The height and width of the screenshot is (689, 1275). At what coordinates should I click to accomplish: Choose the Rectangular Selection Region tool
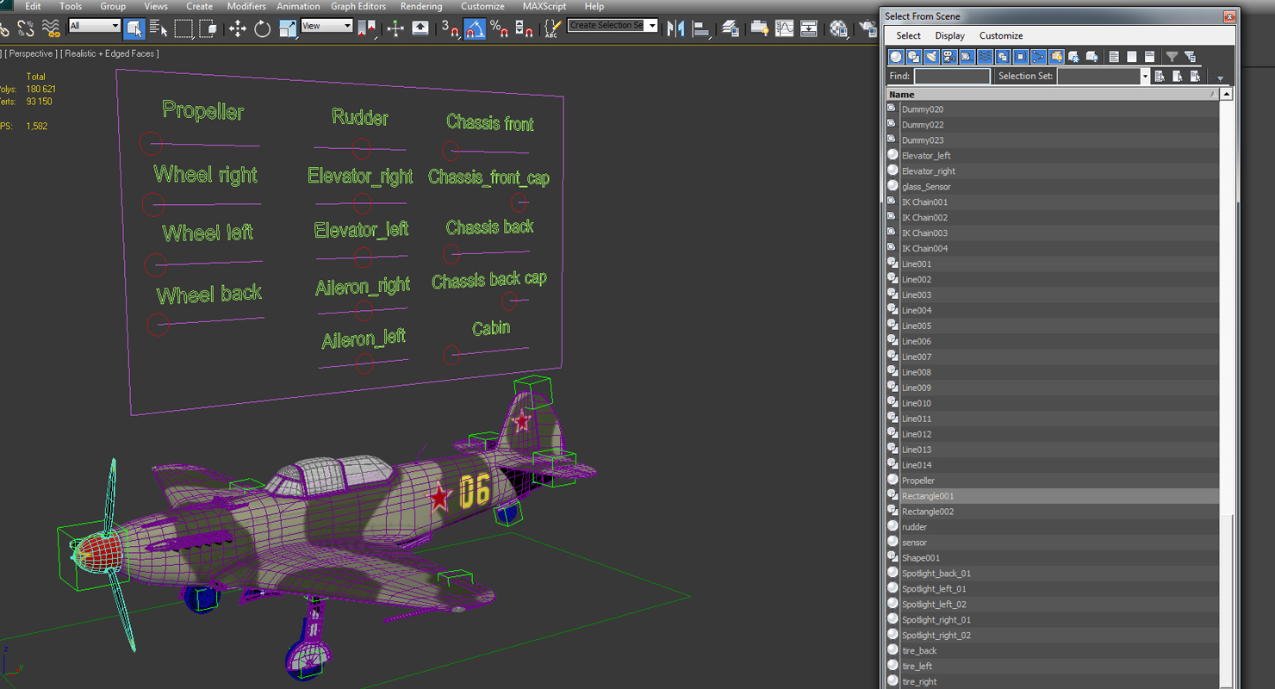183,28
